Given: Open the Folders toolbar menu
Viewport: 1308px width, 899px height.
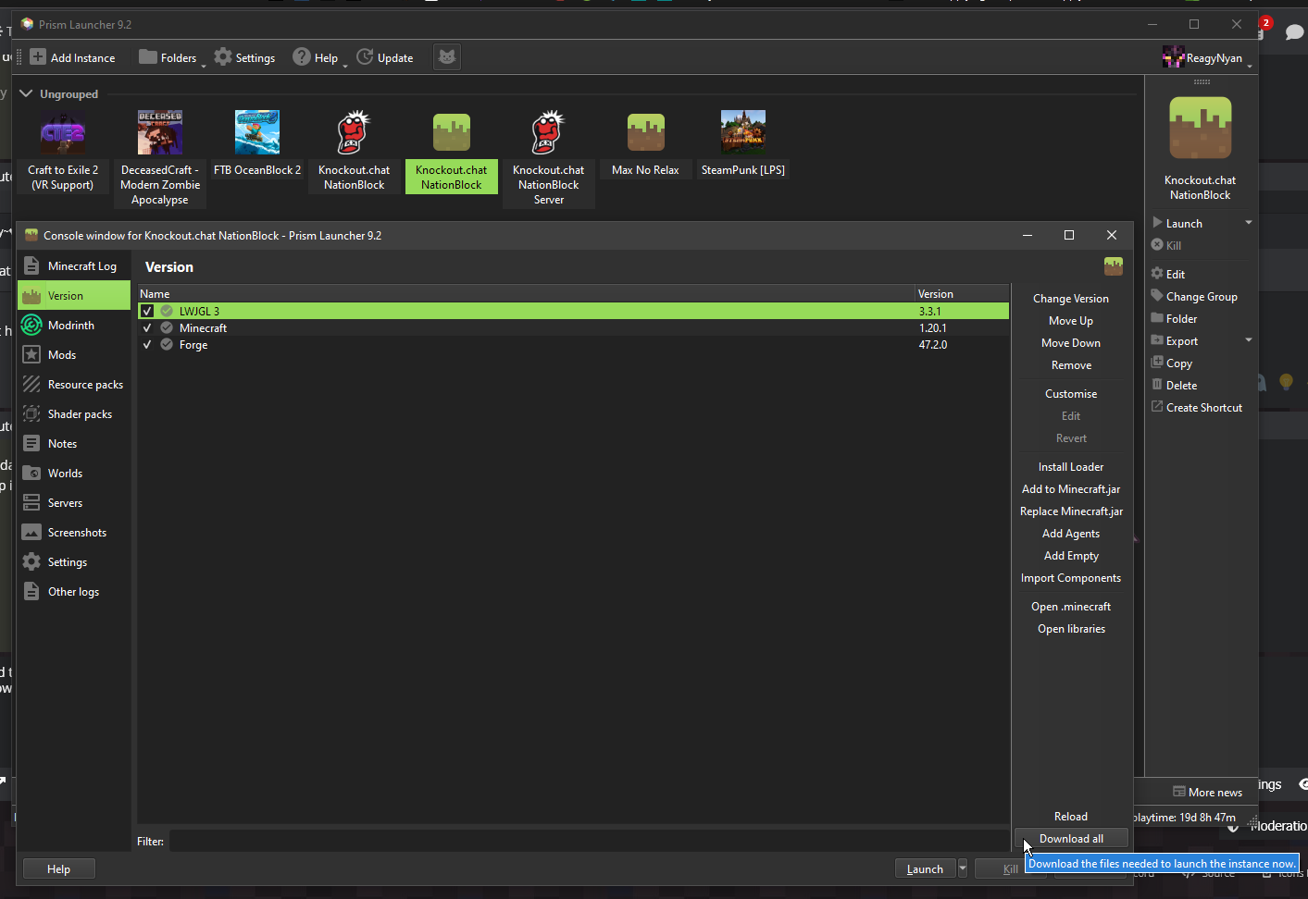Looking at the screenshot, I should coord(172,57).
